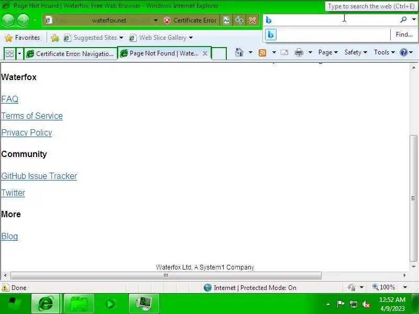Click the horizontal scrollbar thumb
This screenshot has height=314, width=419.
(x=166, y=275)
